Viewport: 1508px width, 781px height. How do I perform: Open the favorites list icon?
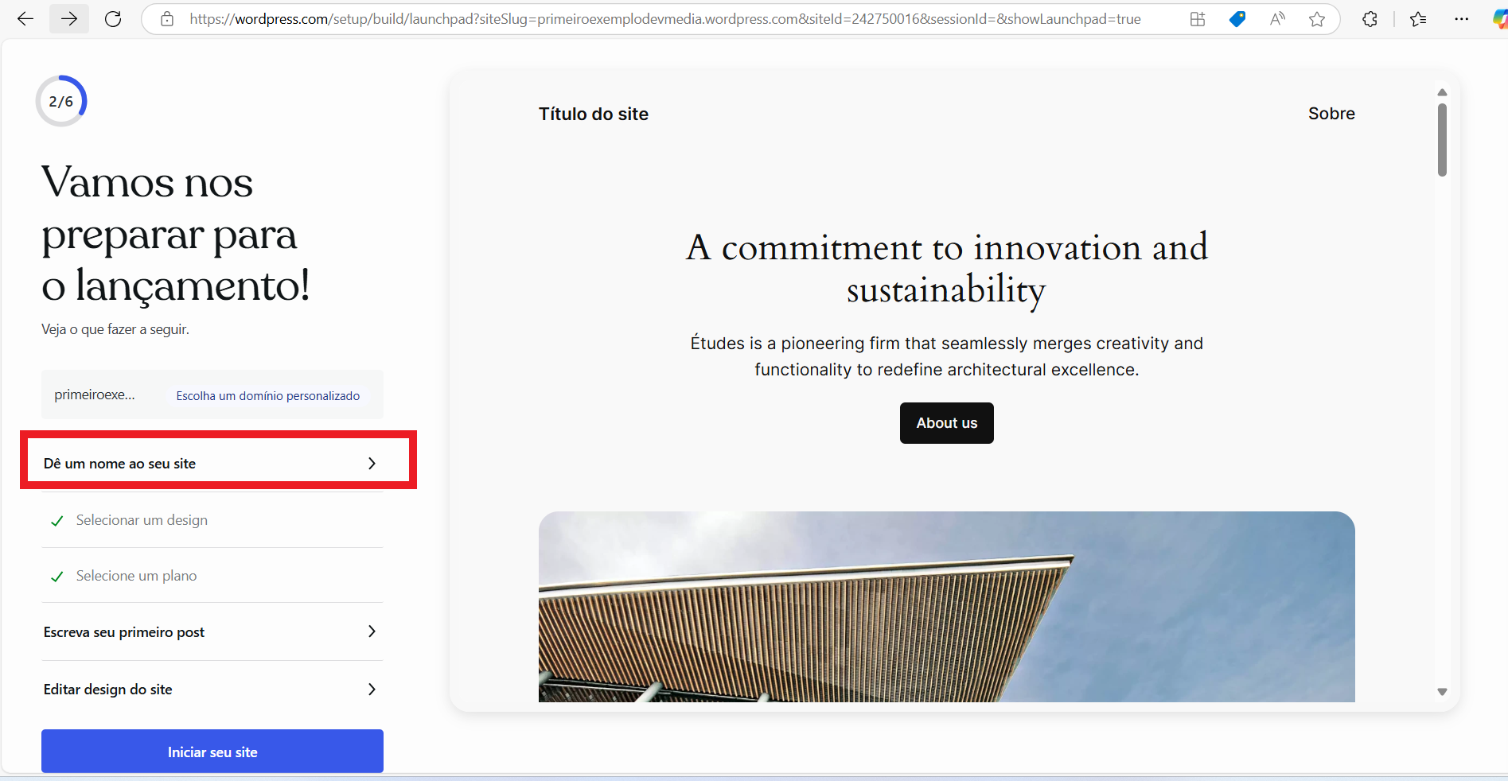point(1418,19)
